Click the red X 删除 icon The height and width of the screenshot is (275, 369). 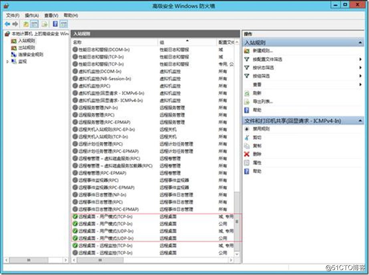[x=247, y=154]
